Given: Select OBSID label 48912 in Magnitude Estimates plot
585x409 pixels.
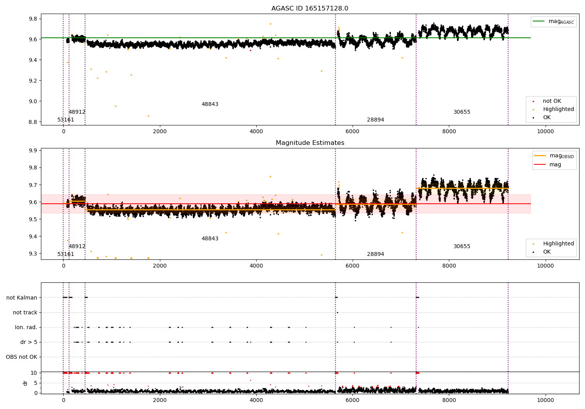Looking at the screenshot, I should coord(77,247).
